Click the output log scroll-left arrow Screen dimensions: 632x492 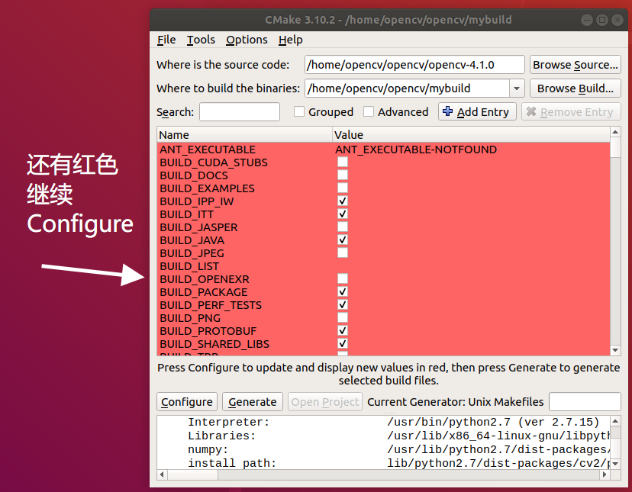(x=162, y=474)
